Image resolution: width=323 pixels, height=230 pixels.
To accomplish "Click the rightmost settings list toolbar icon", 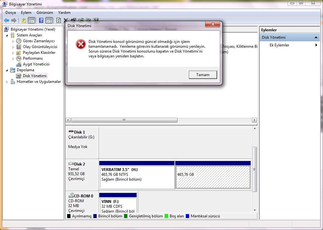I will (x=96, y=20).
